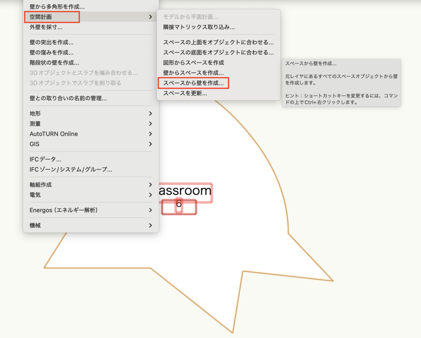
Task: Click the space number 6 label
Action: point(178,204)
